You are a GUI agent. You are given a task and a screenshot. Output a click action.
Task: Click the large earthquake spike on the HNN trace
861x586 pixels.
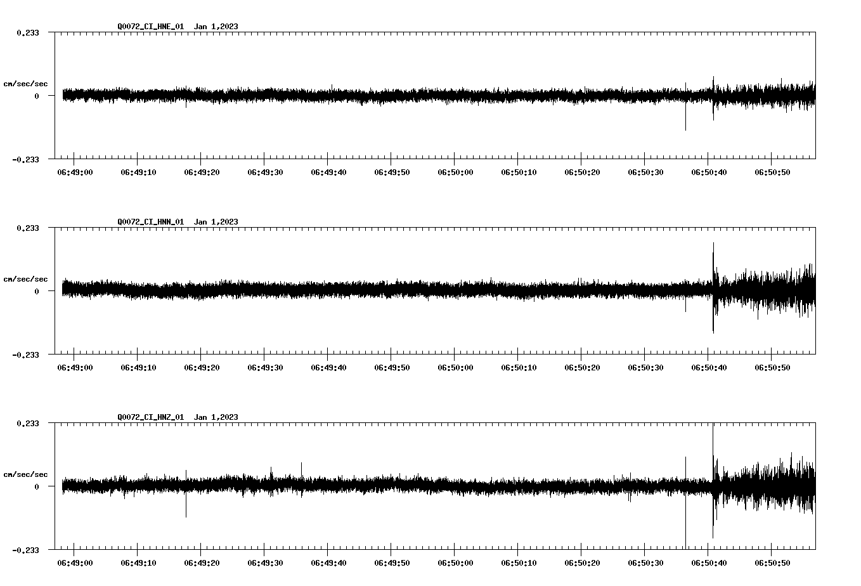715,285
